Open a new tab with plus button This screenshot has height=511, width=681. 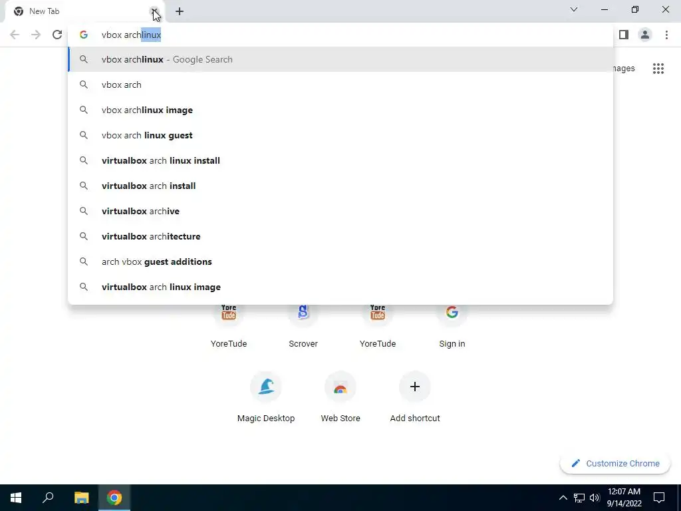click(x=180, y=11)
